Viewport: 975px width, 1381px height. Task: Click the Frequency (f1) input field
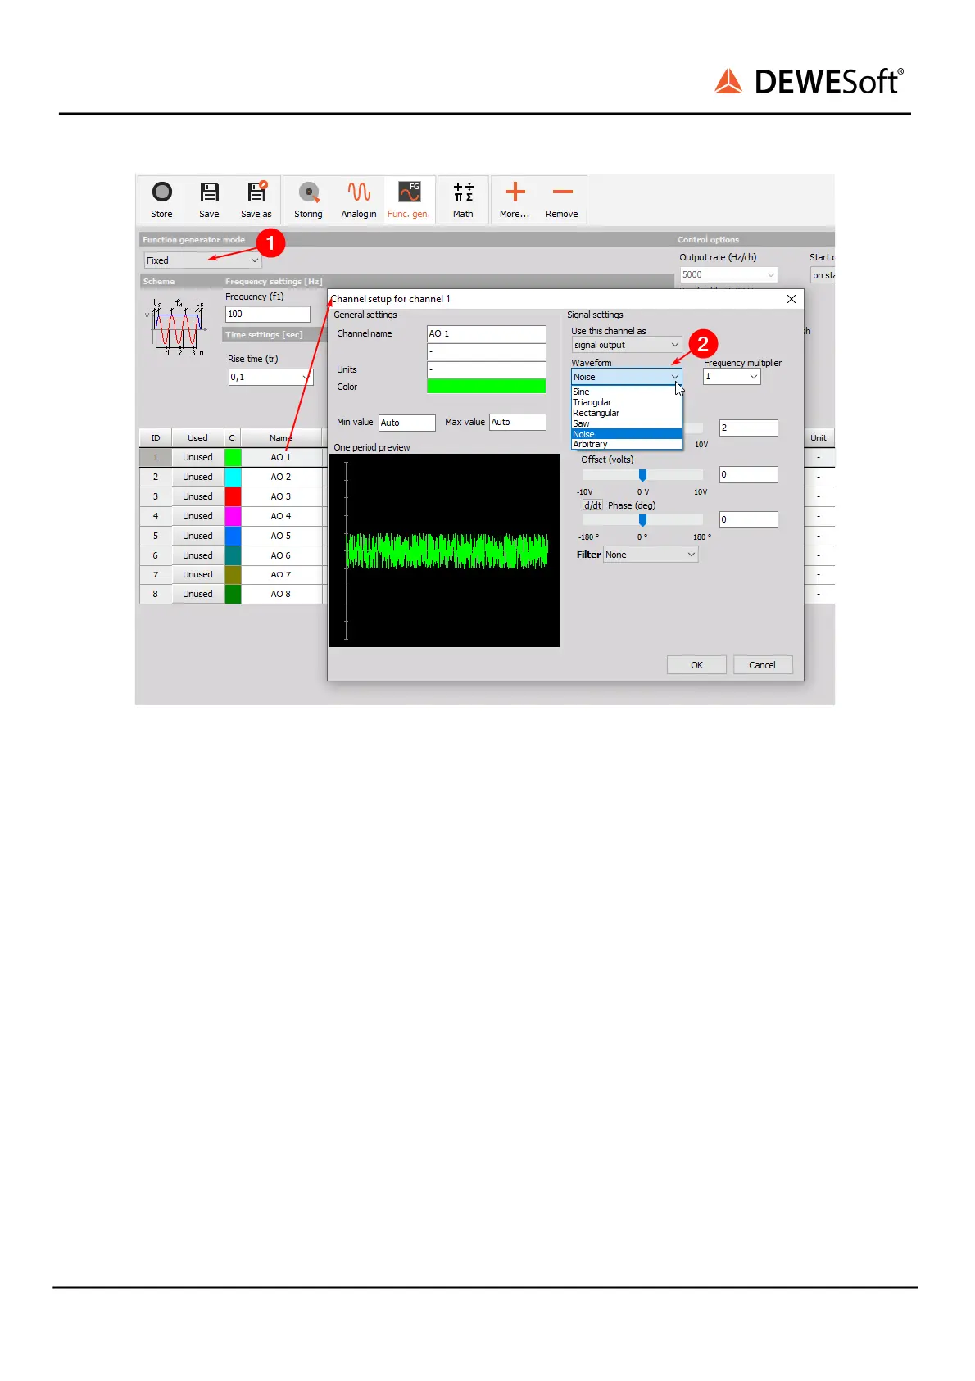[x=268, y=314]
